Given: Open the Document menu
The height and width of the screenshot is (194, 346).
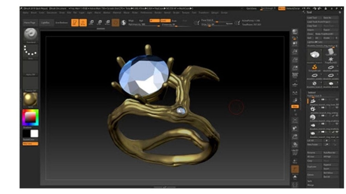Looking at the screenshot, I should [x=52, y=13].
